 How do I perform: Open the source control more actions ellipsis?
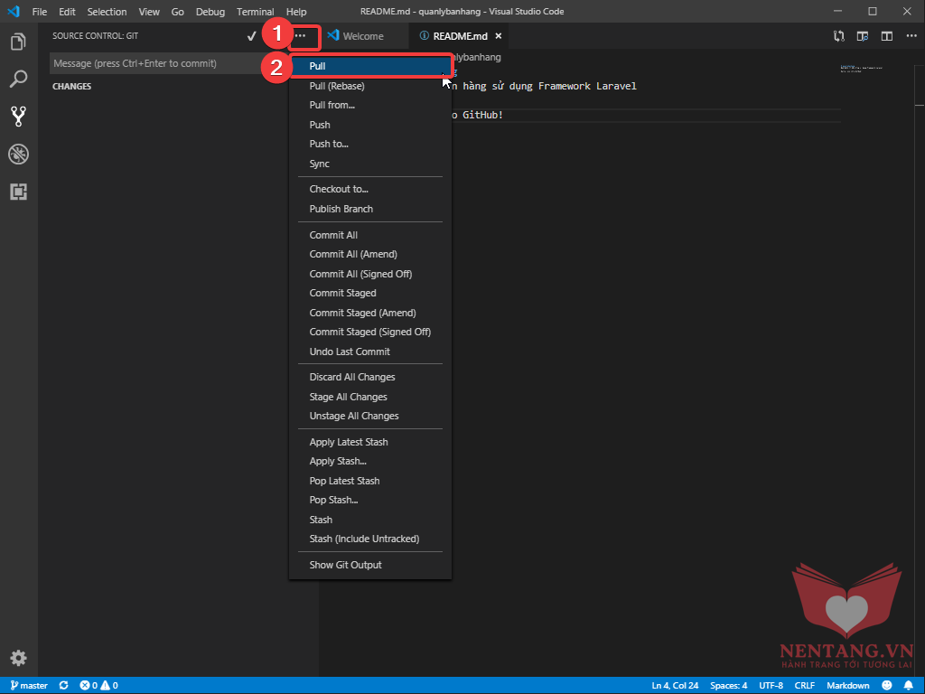tap(301, 36)
